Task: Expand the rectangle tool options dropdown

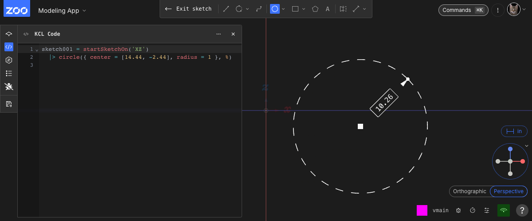Action: (304, 9)
